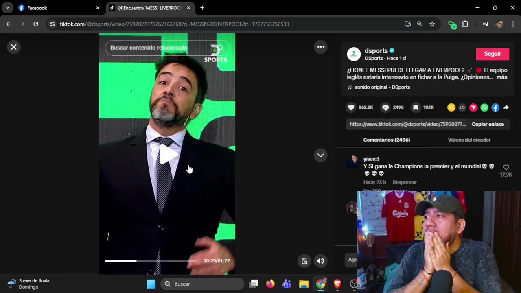Open the three-dots more options menu
This screenshot has width=521, height=293.
pos(321,47)
